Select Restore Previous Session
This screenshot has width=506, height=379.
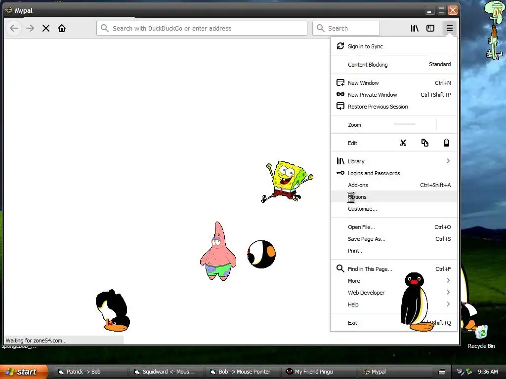click(x=394, y=107)
